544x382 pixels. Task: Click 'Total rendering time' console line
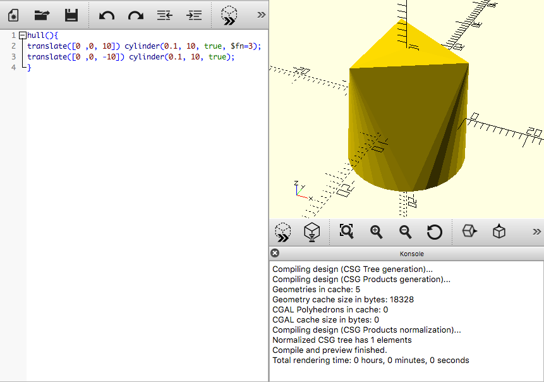pos(370,360)
